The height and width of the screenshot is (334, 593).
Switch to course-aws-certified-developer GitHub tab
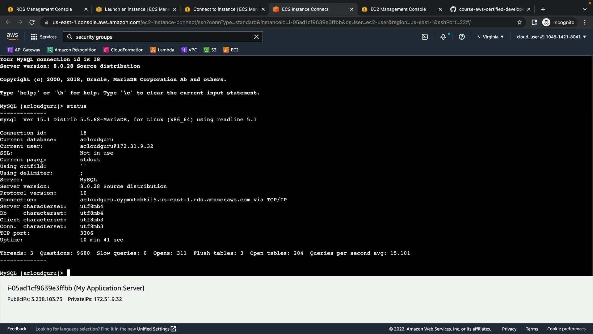click(491, 9)
